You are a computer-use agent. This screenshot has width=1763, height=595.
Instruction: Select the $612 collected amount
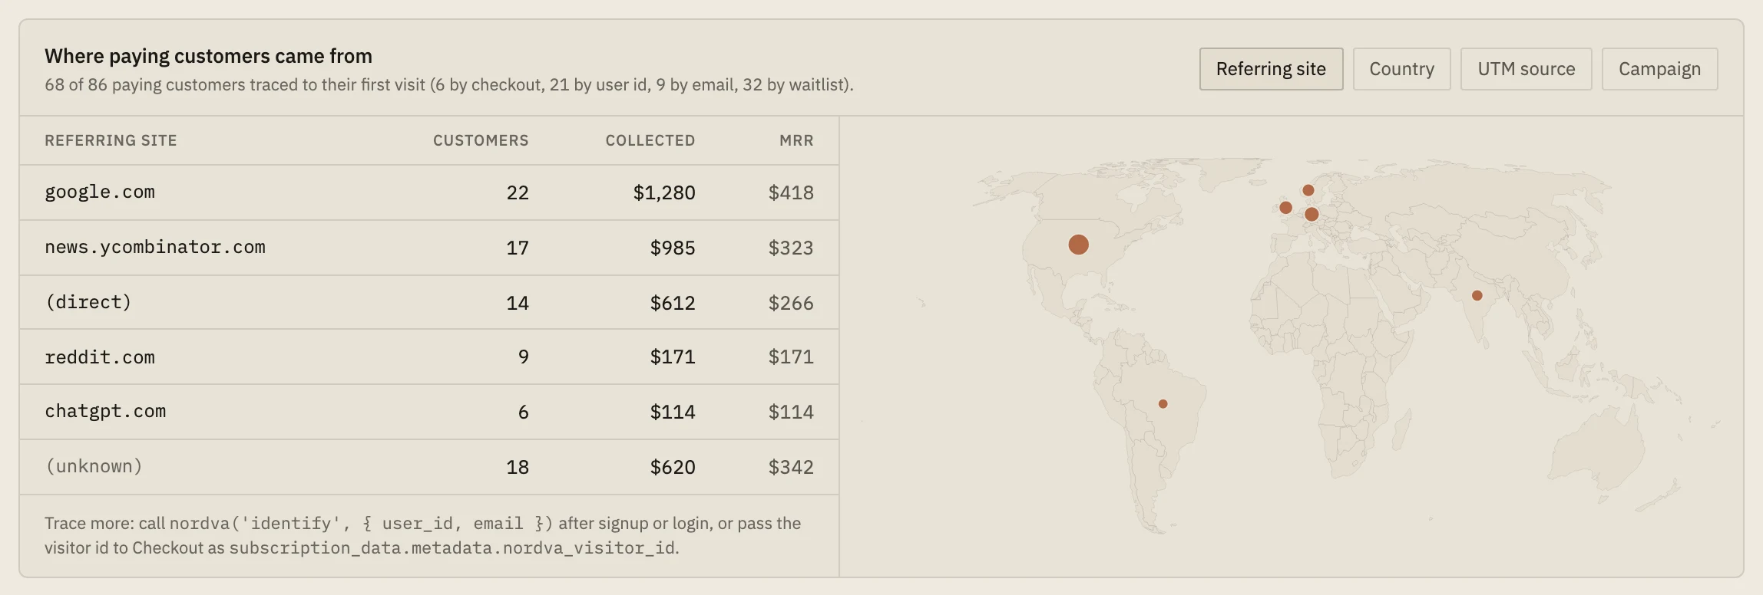coord(673,303)
